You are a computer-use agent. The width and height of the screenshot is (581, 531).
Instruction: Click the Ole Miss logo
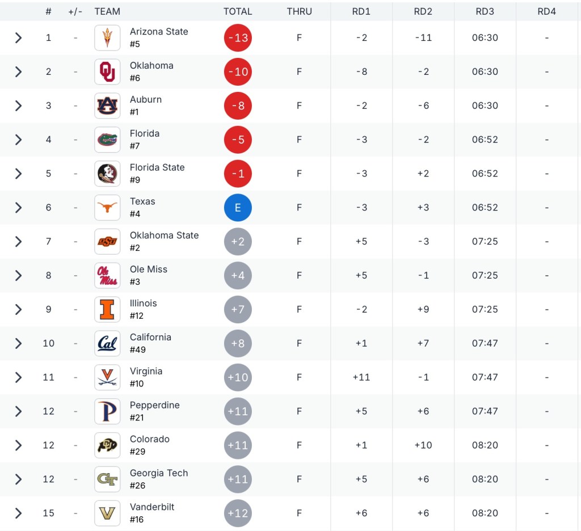107,276
